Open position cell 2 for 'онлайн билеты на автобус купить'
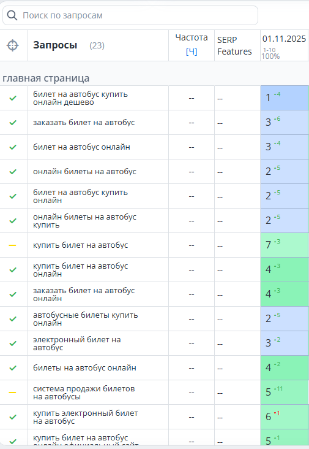This screenshot has width=309, height=449. (284, 221)
